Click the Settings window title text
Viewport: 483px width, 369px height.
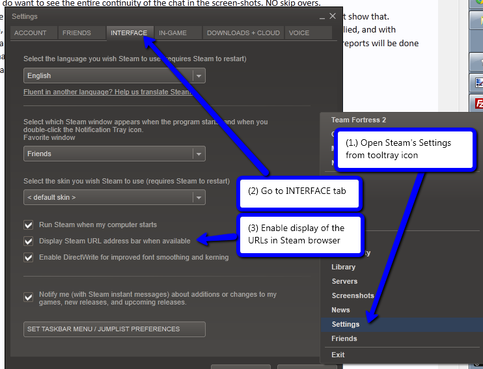click(25, 16)
